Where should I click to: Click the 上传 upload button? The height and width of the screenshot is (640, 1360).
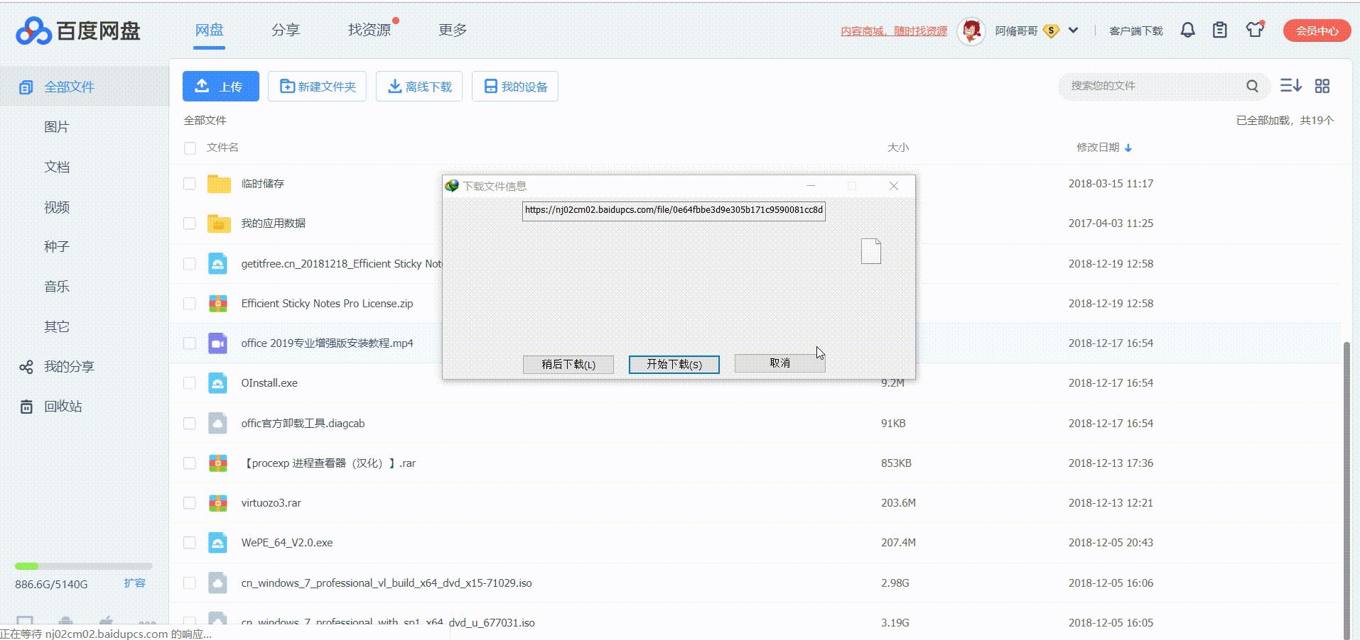(x=221, y=86)
